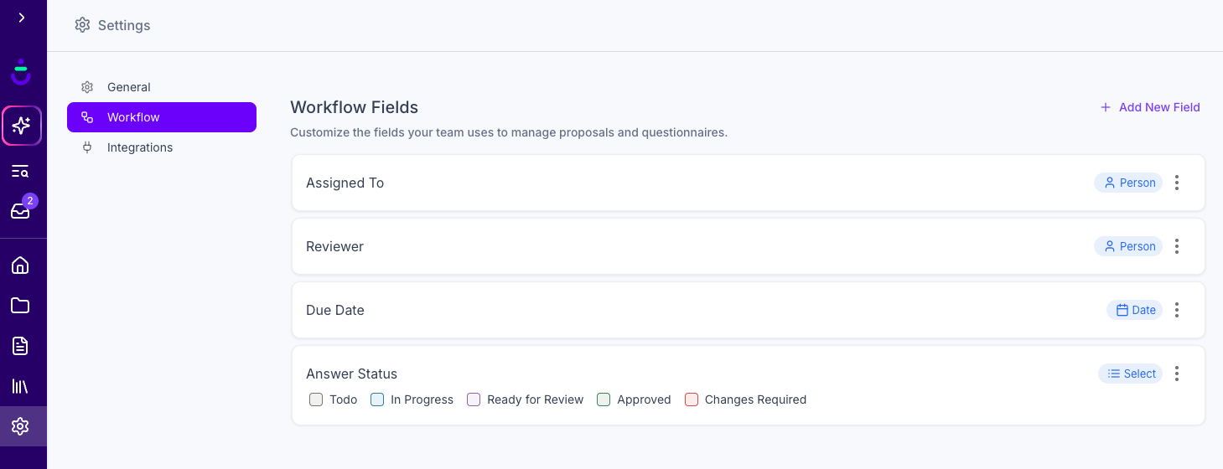Click the Add New Field link

click(1150, 107)
